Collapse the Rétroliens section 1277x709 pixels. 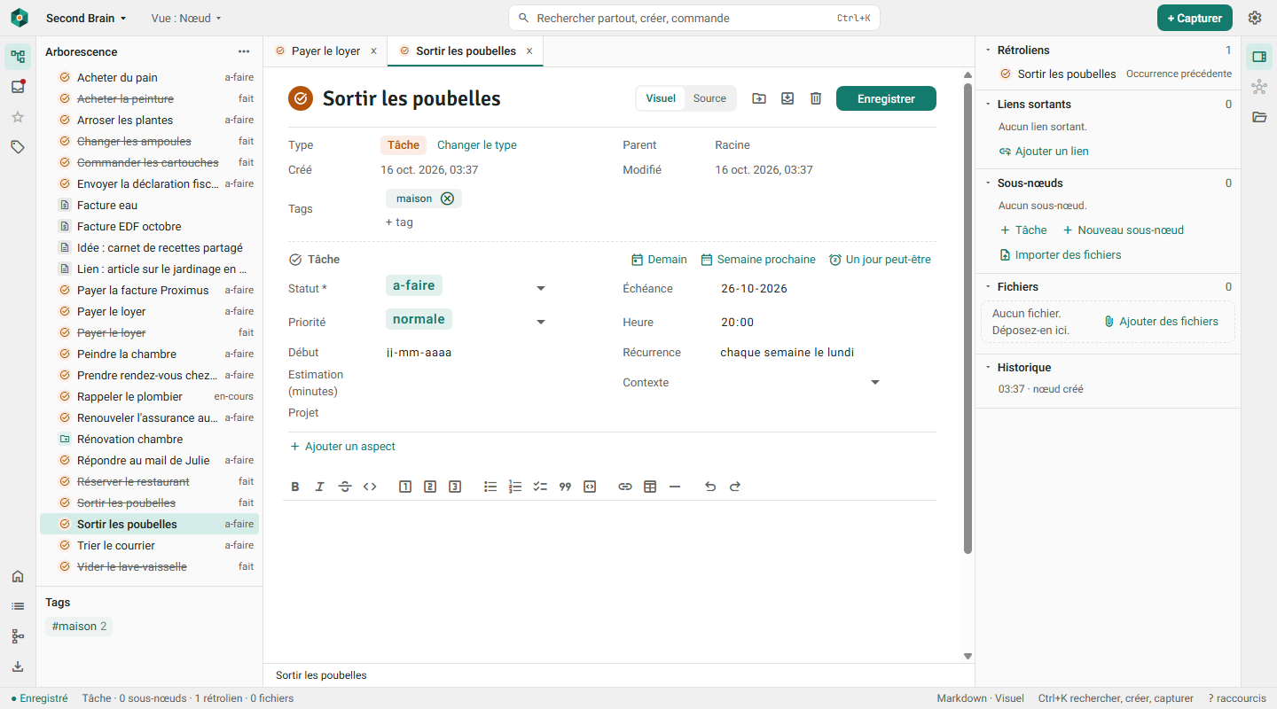[986, 51]
